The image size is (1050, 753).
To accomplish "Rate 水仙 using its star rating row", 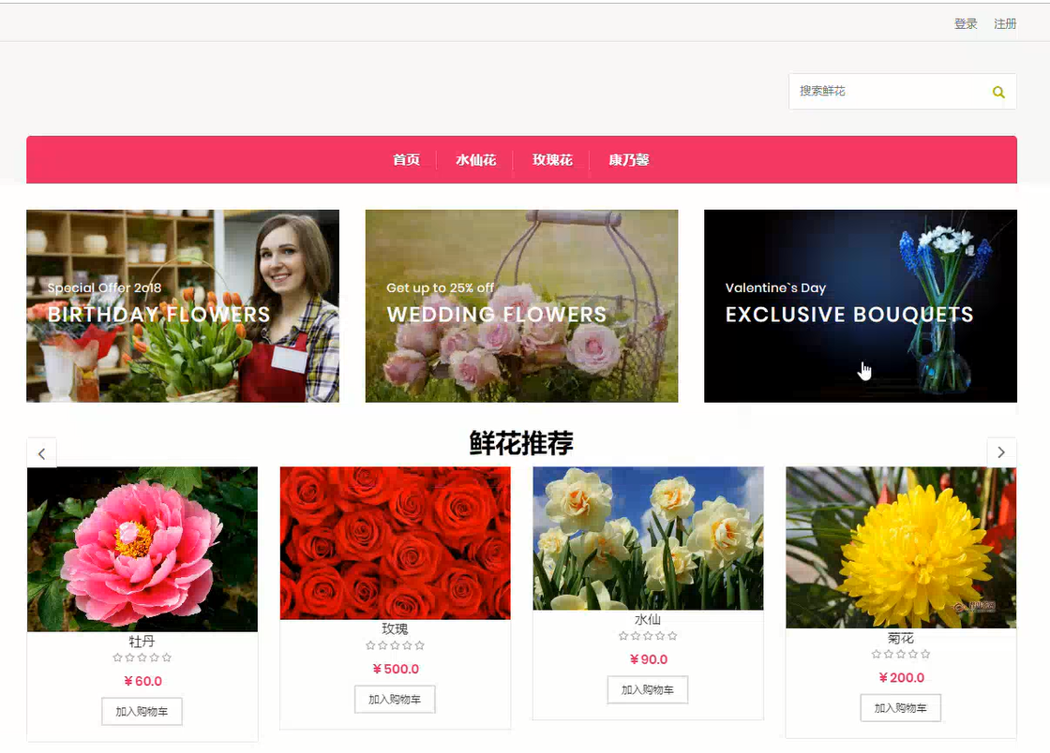I will [x=648, y=635].
